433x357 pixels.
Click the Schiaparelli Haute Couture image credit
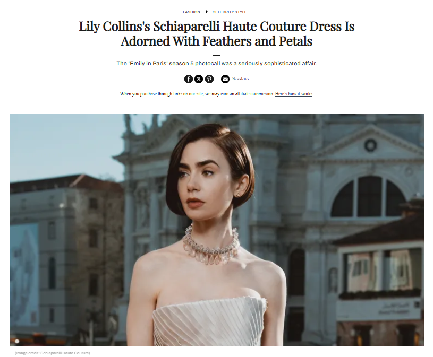pyautogui.click(x=53, y=353)
